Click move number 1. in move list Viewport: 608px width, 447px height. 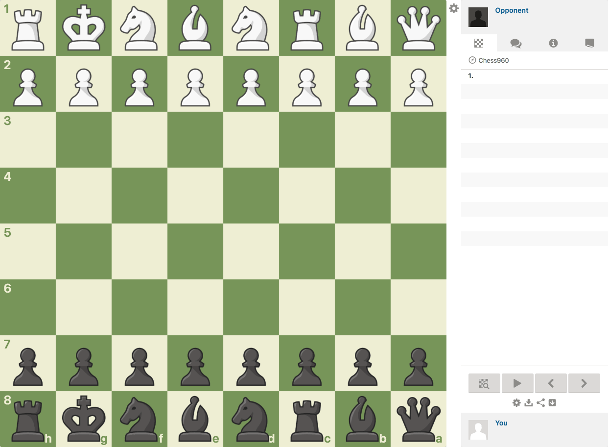470,76
